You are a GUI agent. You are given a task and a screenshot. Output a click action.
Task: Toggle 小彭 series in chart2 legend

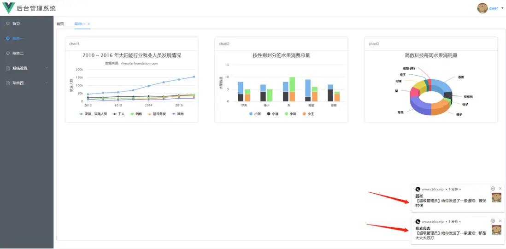(290, 114)
